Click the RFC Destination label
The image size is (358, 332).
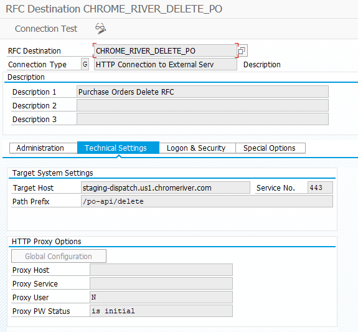click(x=34, y=50)
